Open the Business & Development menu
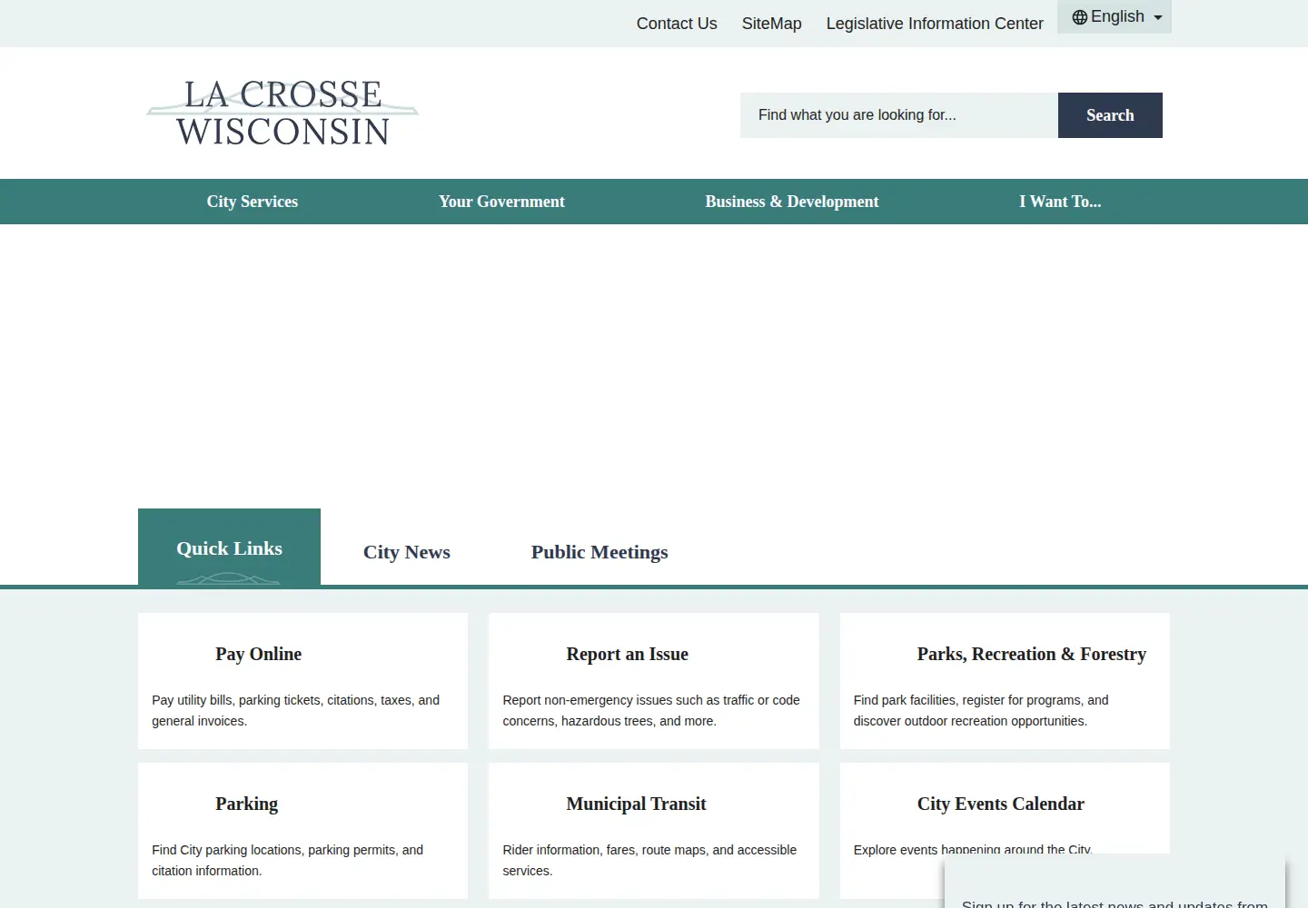This screenshot has height=908, width=1308. point(792,202)
